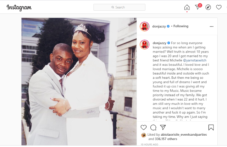Share post via paper plane icon
227x147 pixels.
pos(163,127)
